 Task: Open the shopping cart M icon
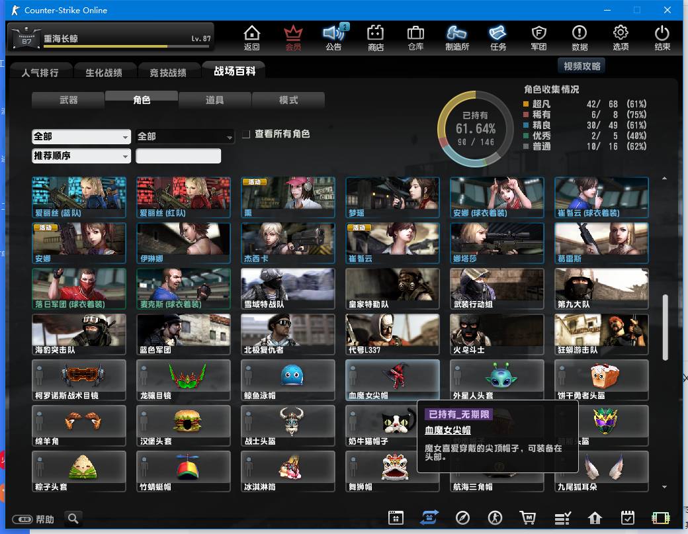528,517
